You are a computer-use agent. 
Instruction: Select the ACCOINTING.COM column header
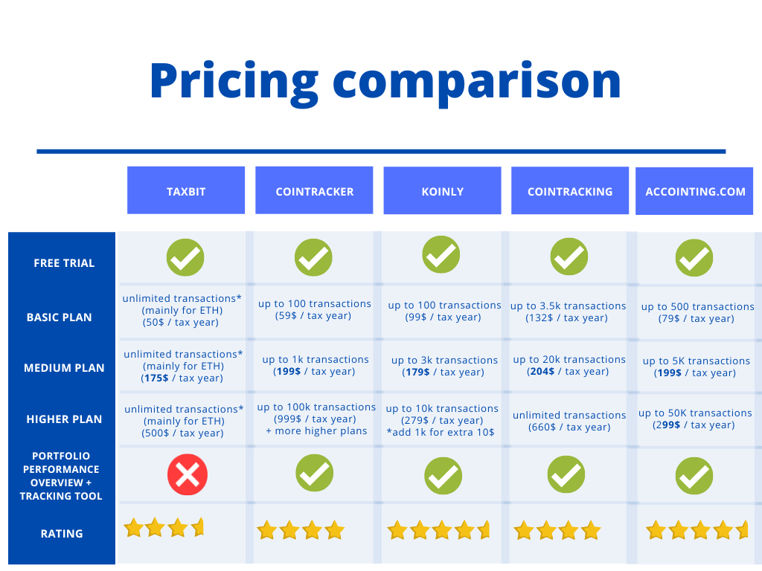[694, 191]
